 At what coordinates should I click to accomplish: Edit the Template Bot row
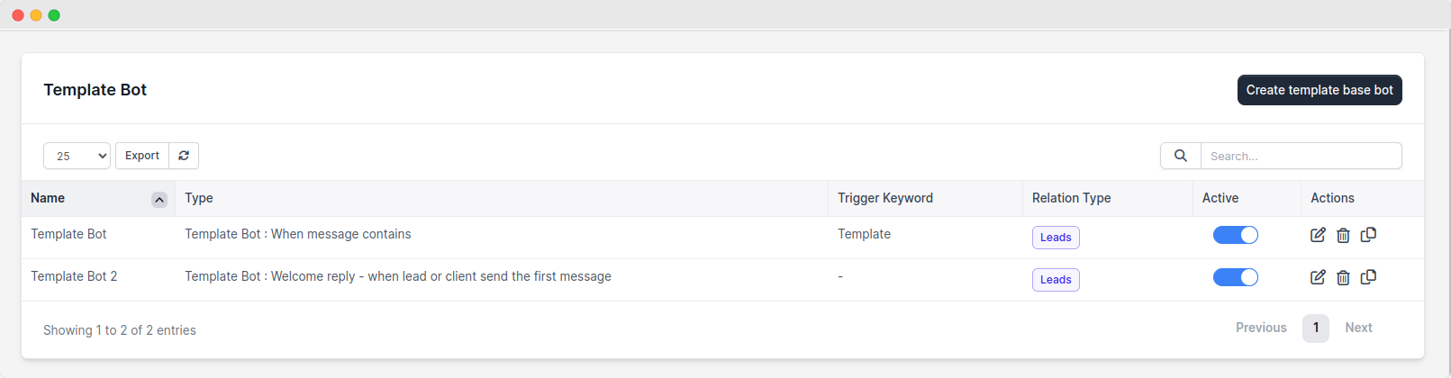[1318, 235]
